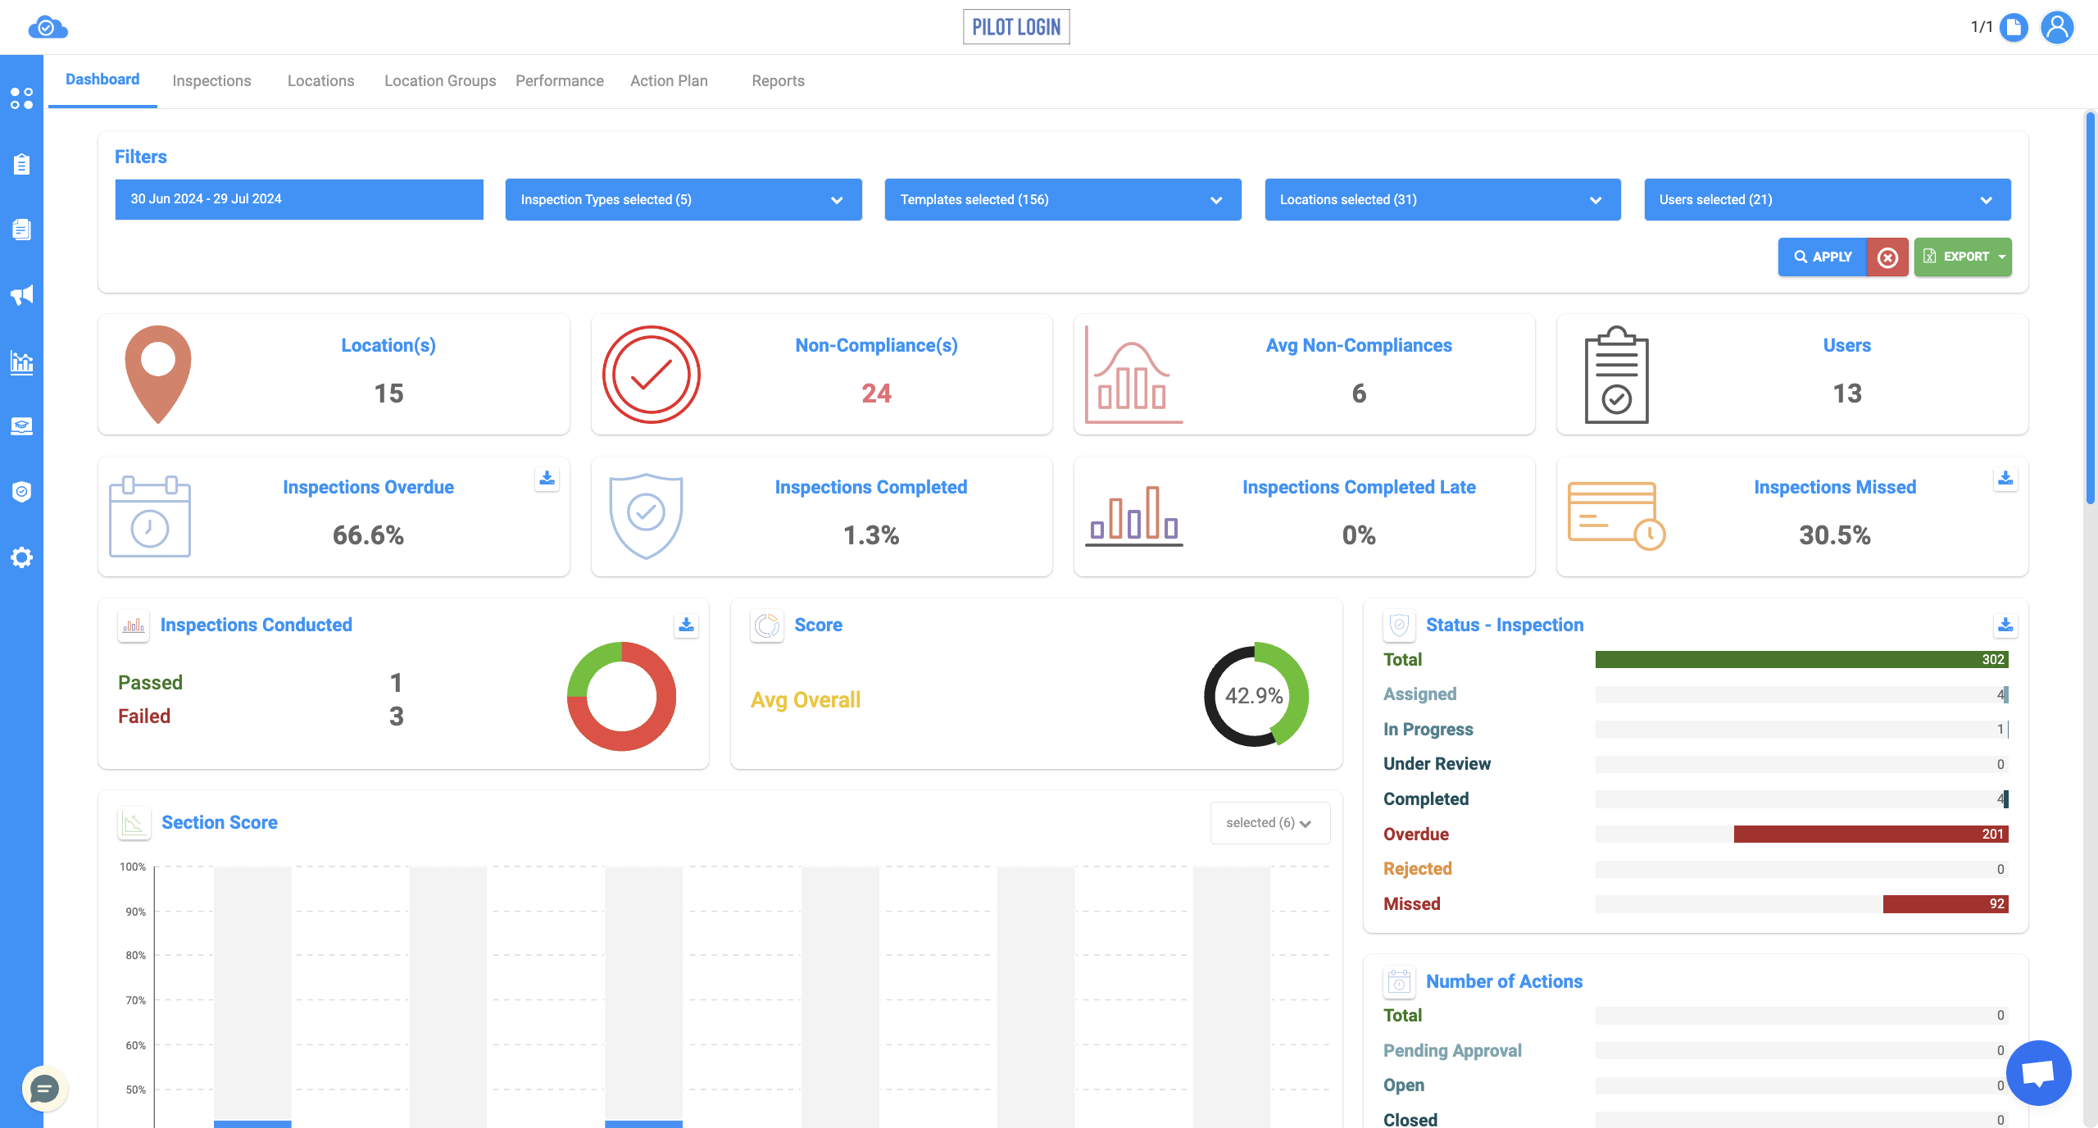
Task: Click the avg non-compliances bar chart icon
Action: [x=1133, y=374]
